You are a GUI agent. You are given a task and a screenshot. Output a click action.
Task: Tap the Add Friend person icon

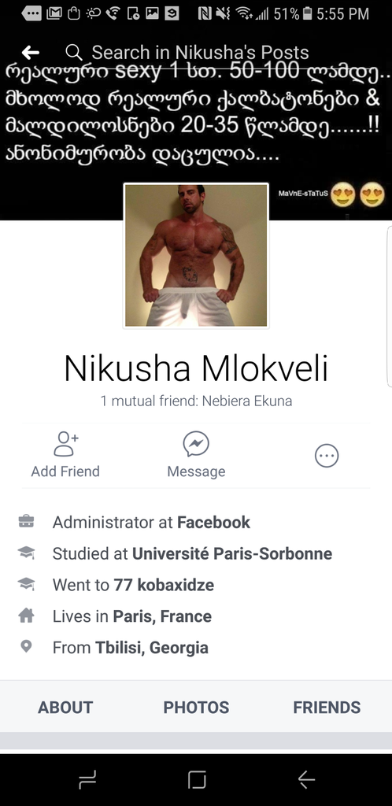(66, 444)
